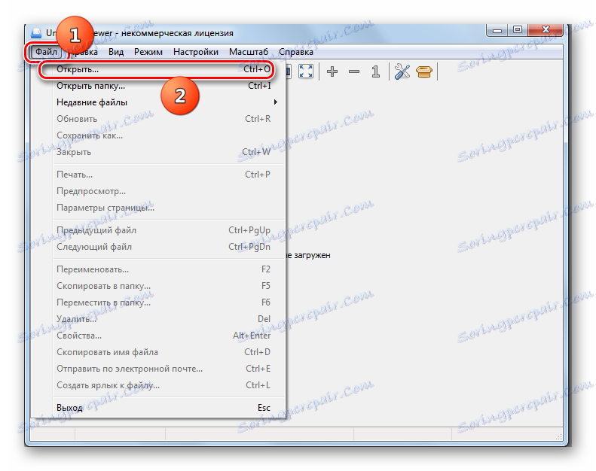The height and width of the screenshot is (471, 596).
Task: Open the Масштаб menu
Action: point(249,52)
